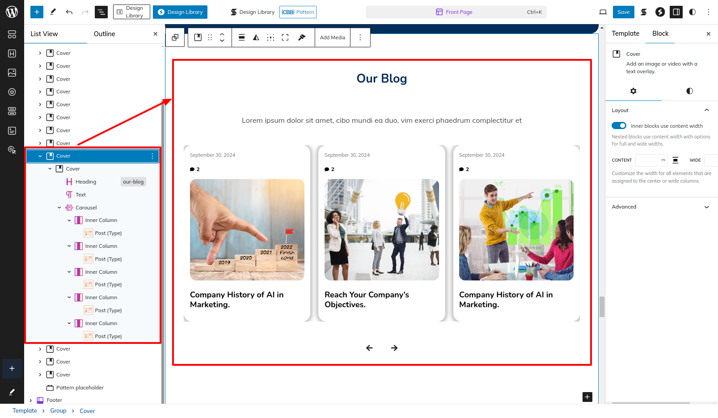
Task: Click the Add Media button
Action: click(332, 38)
